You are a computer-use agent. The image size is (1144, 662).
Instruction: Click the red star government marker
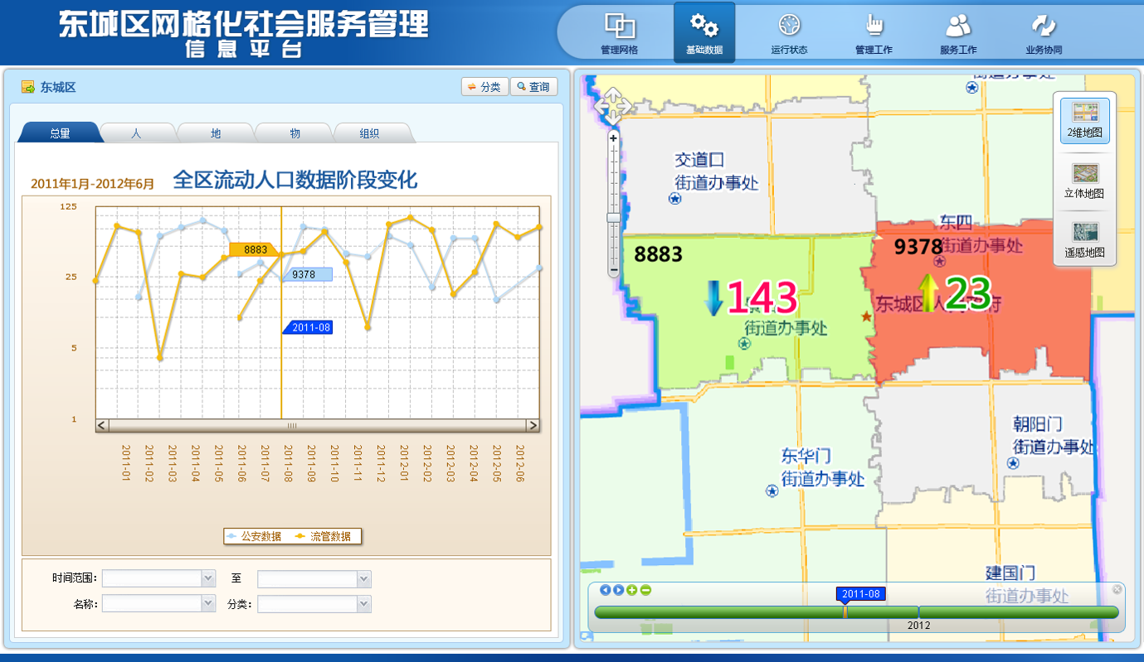867,317
